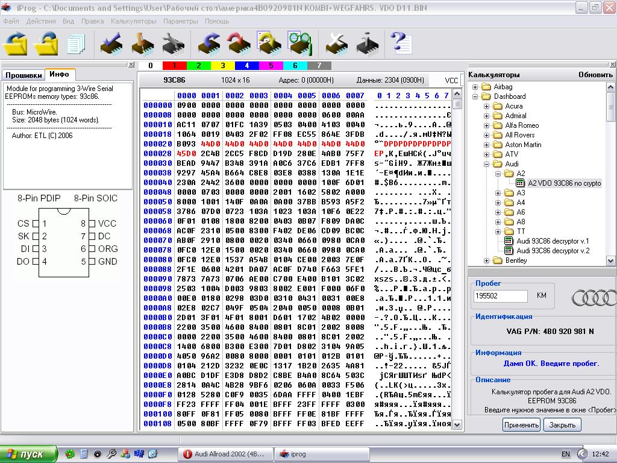The height and width of the screenshot is (463, 617).
Task: Click the chip icon with the stamp
Action: [142, 43]
